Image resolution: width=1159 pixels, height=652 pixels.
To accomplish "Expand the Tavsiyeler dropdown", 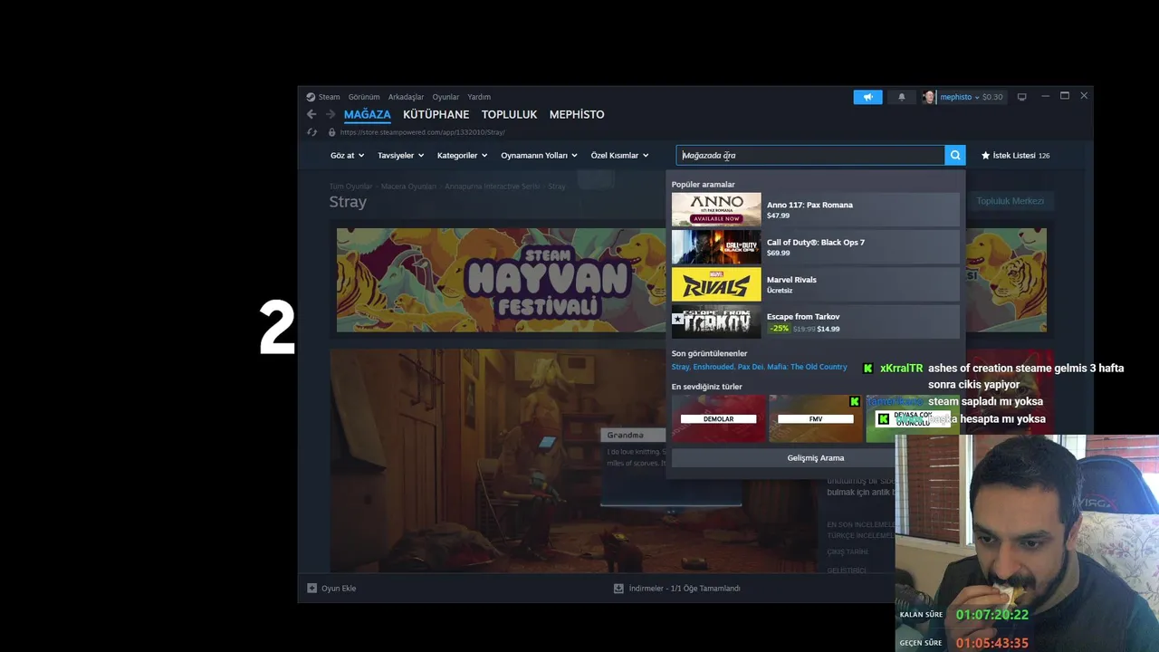I will [400, 156].
